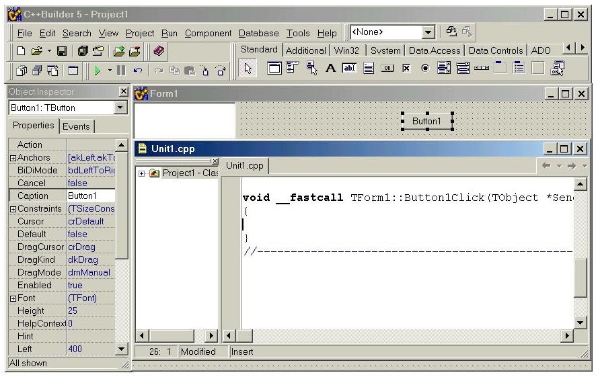This screenshot has height=381, width=598.
Task: Select the CheckBox component icon
Action: pyautogui.click(x=406, y=68)
